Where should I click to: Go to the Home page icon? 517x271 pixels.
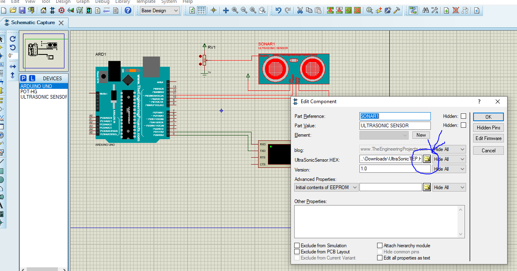coord(44,10)
